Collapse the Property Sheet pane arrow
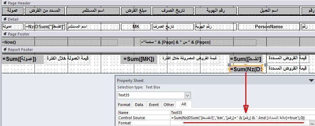The height and width of the screenshot is (126, 315). pyautogui.click(x=311, y=81)
